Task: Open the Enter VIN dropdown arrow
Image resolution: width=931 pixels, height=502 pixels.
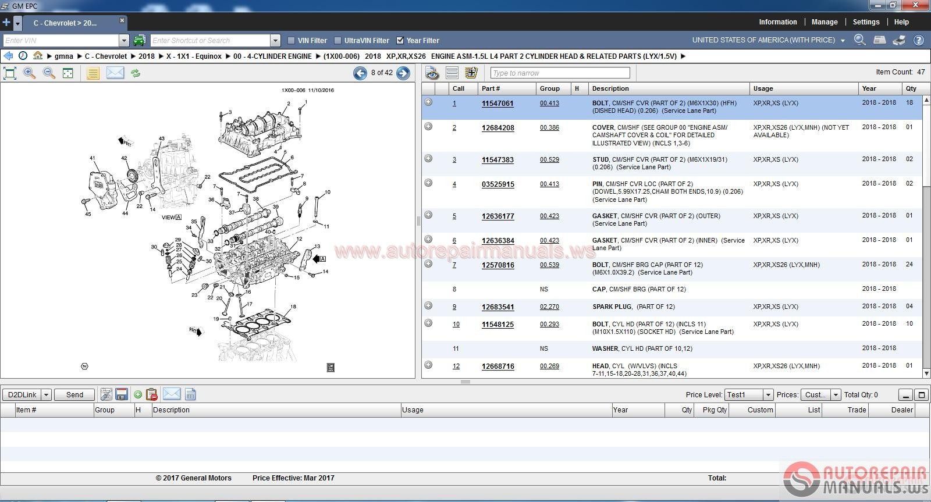Action: [124, 40]
